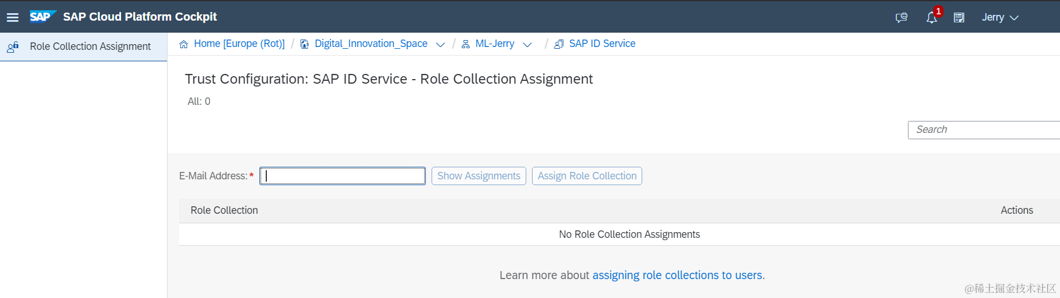Expand the Jerry user menu
The width and height of the screenshot is (1060, 298).
pyautogui.click(x=1000, y=17)
